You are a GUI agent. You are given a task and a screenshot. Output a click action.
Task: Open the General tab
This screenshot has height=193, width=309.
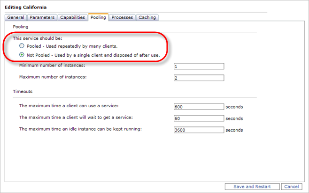click(15, 17)
